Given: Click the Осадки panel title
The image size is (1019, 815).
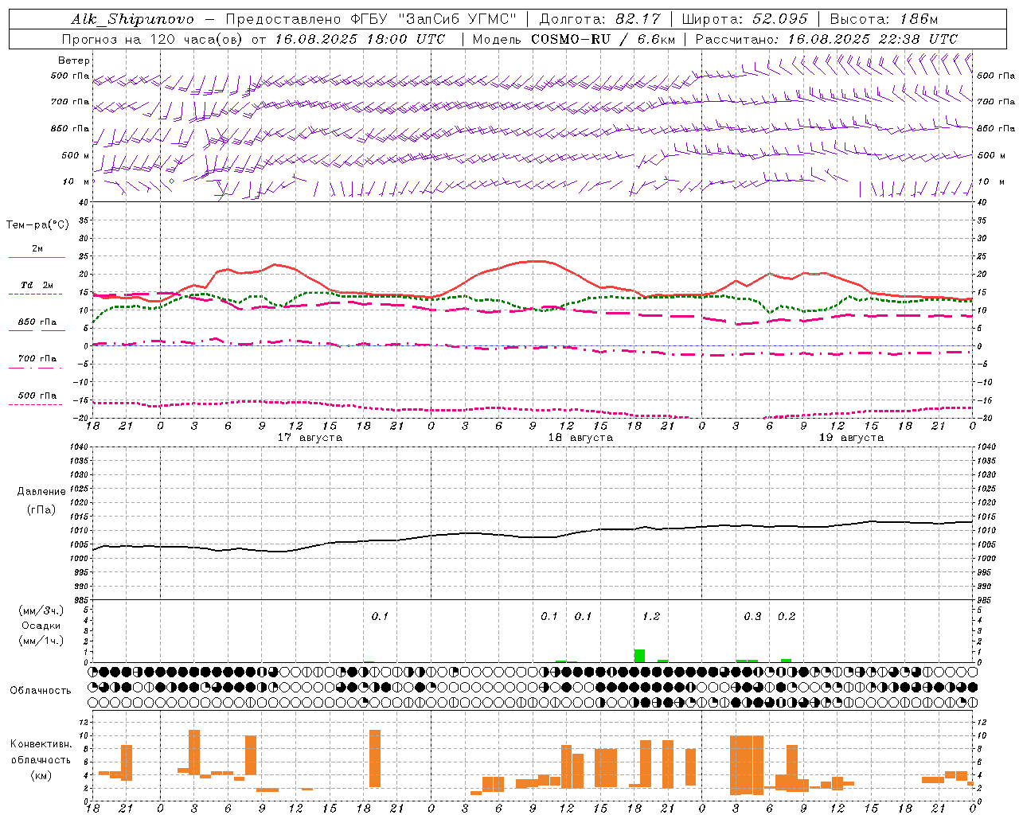Looking at the screenshot, I should 41,626.
